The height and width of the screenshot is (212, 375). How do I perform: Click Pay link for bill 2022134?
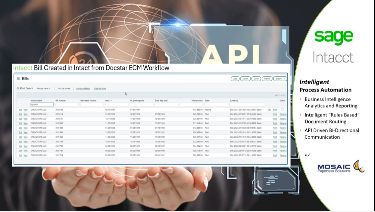point(269,110)
